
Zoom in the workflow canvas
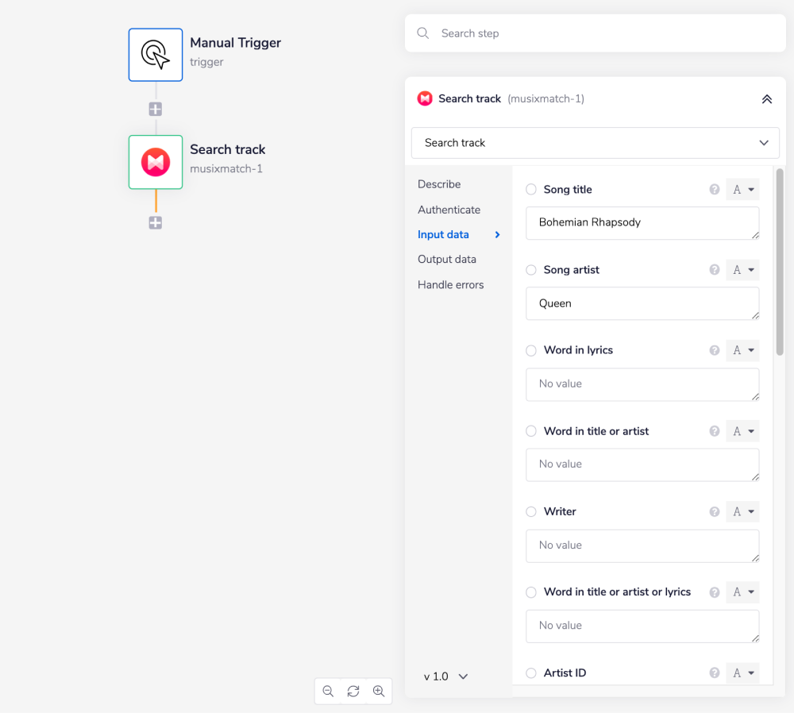pos(379,692)
